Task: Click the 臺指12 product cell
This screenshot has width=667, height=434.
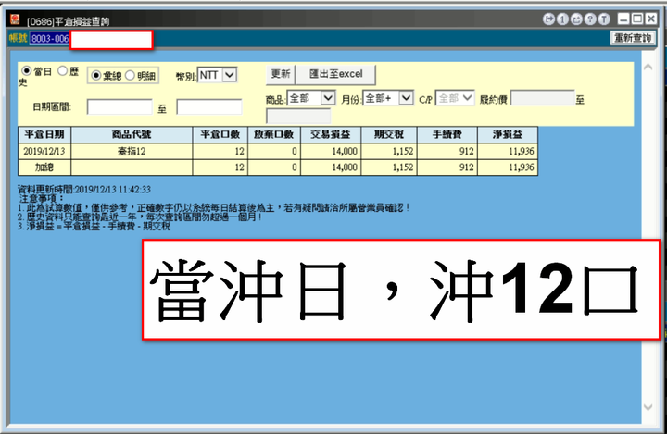Action: [132, 152]
